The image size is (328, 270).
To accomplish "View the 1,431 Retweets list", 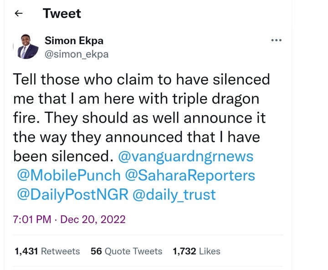I will (x=47, y=251).
